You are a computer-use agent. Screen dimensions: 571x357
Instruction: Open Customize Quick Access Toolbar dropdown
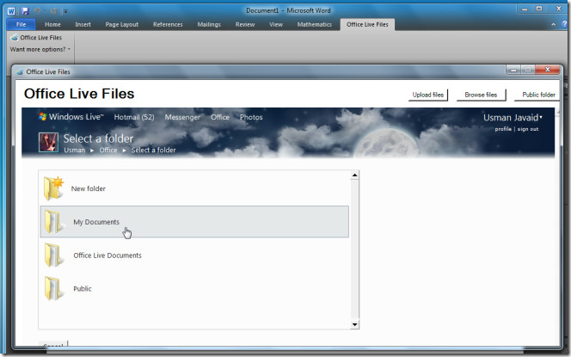pos(65,11)
